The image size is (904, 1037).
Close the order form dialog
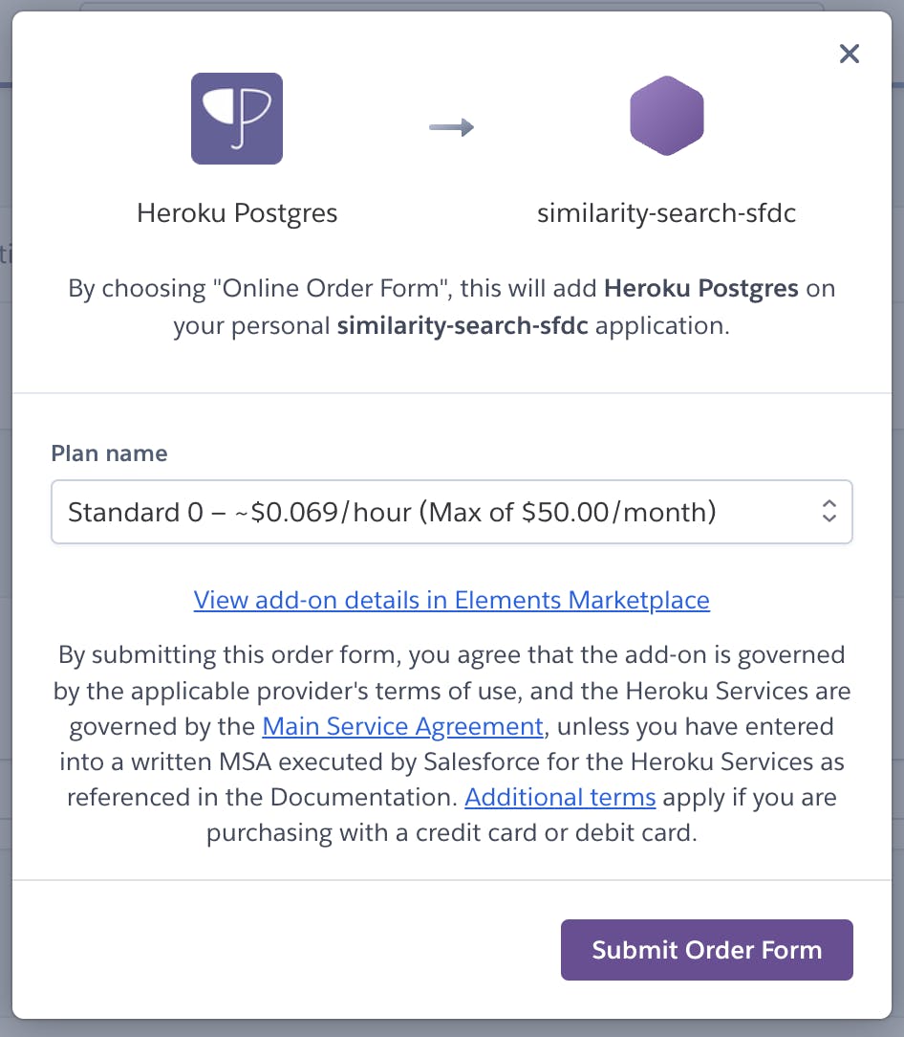click(850, 54)
